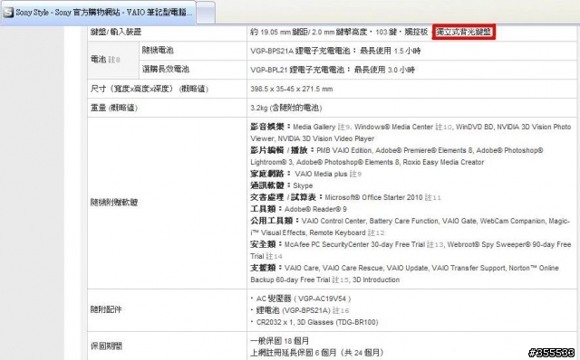The width and height of the screenshot is (580, 360).
Task: Click the 隨機電池 label
Action: click(x=158, y=51)
